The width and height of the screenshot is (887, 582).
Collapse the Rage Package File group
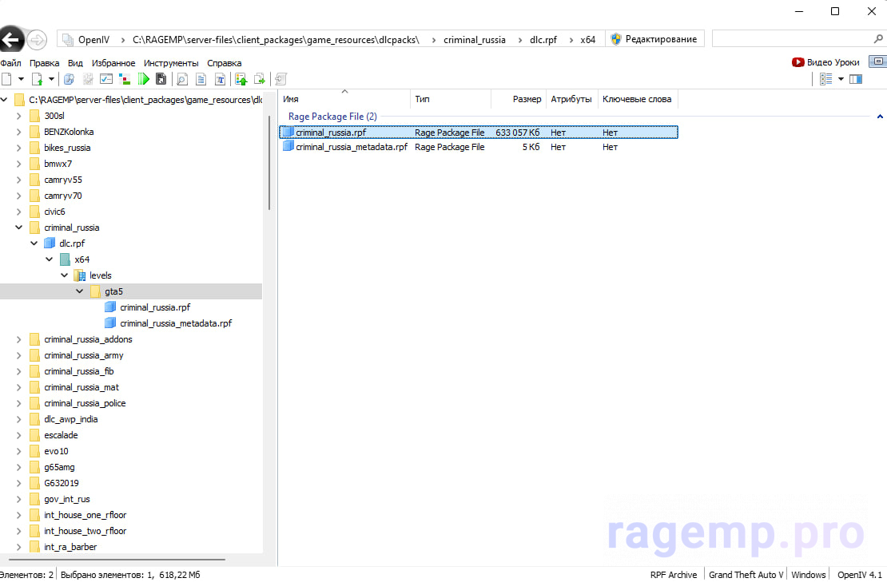880,117
